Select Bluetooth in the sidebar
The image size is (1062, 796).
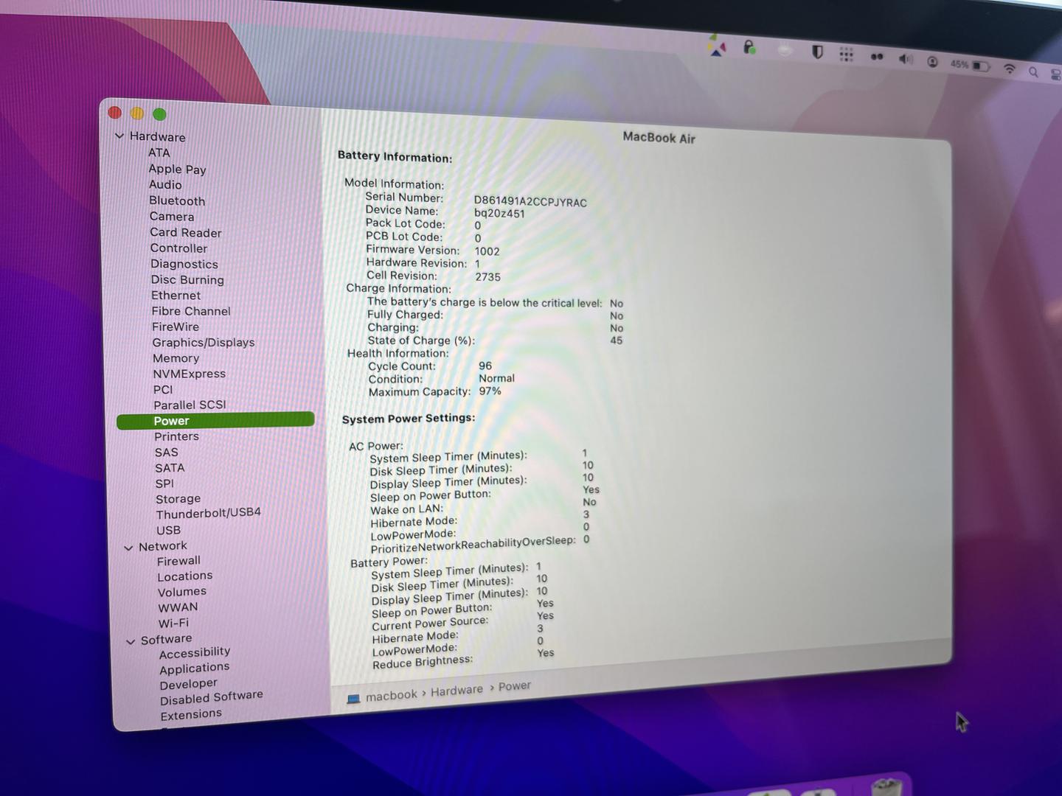pyautogui.click(x=177, y=200)
